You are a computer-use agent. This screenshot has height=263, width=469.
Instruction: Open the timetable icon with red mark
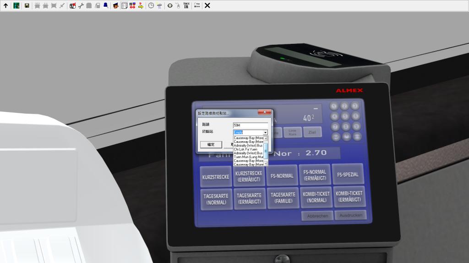[72, 5]
